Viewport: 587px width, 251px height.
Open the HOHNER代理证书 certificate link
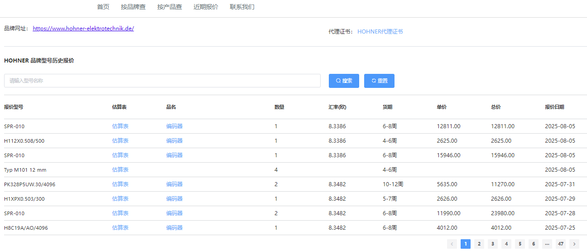coord(380,32)
